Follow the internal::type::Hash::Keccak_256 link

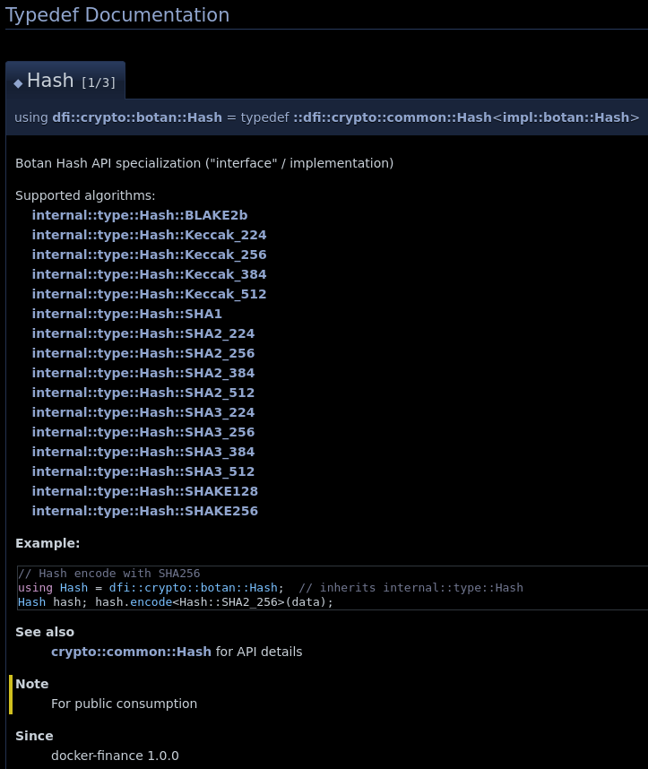click(149, 255)
